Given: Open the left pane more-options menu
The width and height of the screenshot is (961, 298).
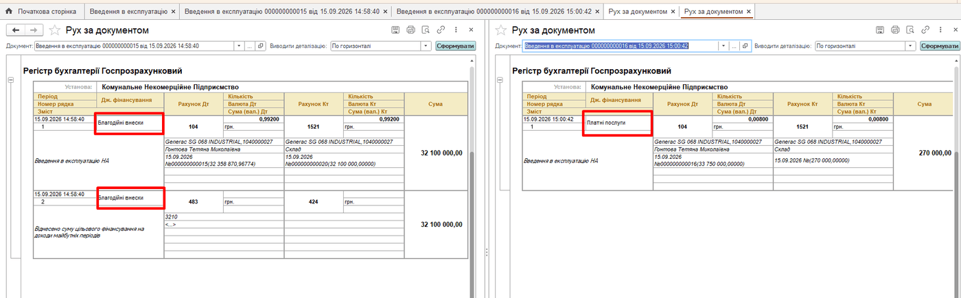Looking at the screenshot, I should pyautogui.click(x=456, y=30).
